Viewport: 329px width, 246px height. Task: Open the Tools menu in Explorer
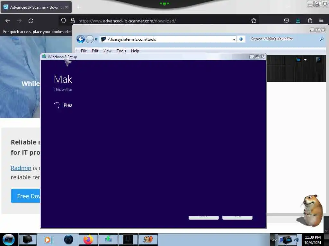pyautogui.click(x=121, y=51)
